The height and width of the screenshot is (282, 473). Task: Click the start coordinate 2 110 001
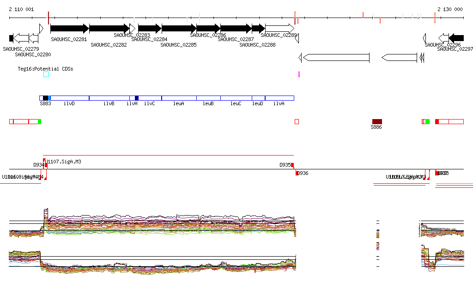click(21, 9)
